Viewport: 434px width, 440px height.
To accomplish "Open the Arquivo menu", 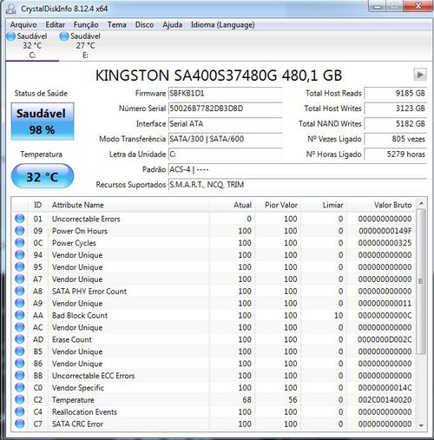I will 23,25.
